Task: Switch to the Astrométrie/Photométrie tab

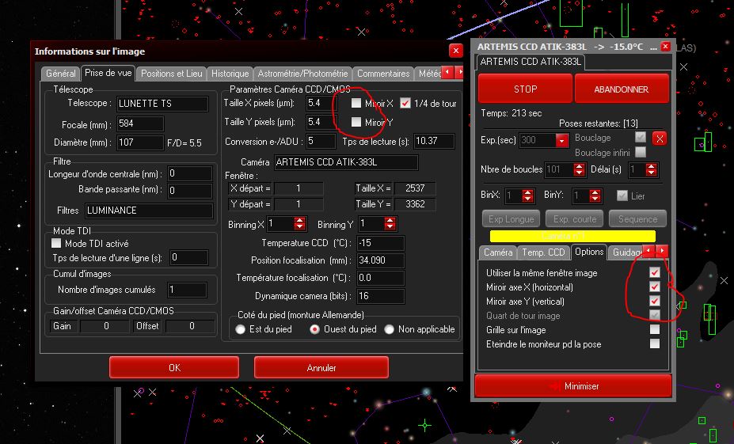Action: [x=302, y=74]
